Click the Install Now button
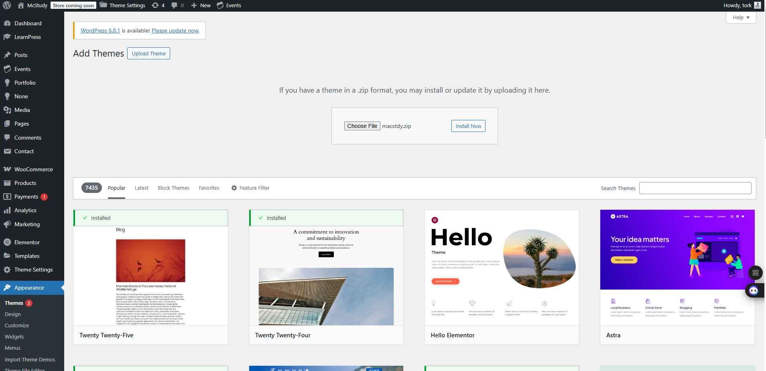This screenshot has width=766, height=371. pos(468,126)
